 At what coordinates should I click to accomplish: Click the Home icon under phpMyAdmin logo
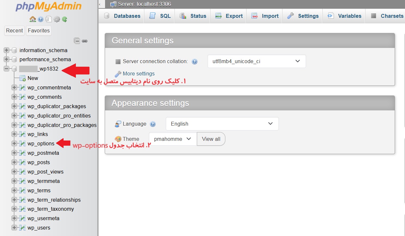click(x=32, y=19)
